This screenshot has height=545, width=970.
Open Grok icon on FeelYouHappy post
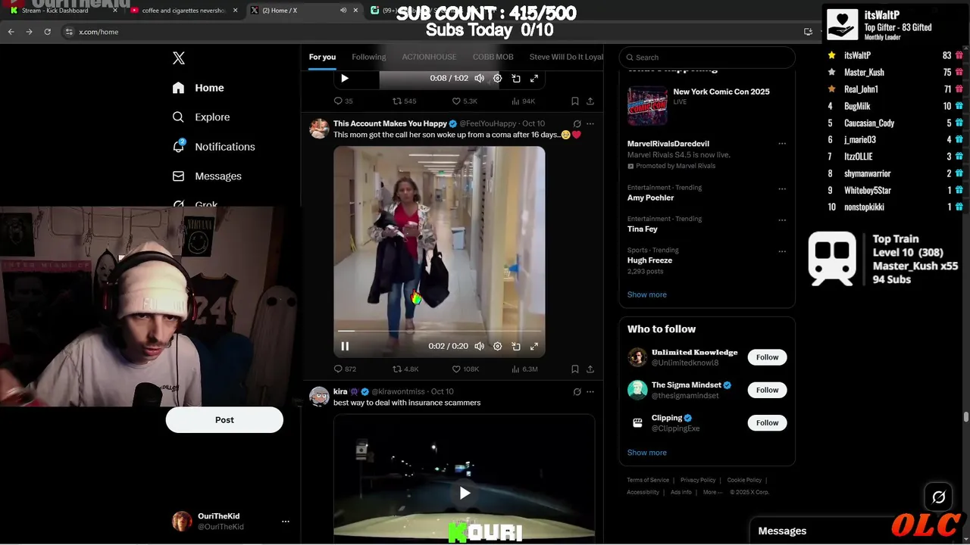coord(577,124)
